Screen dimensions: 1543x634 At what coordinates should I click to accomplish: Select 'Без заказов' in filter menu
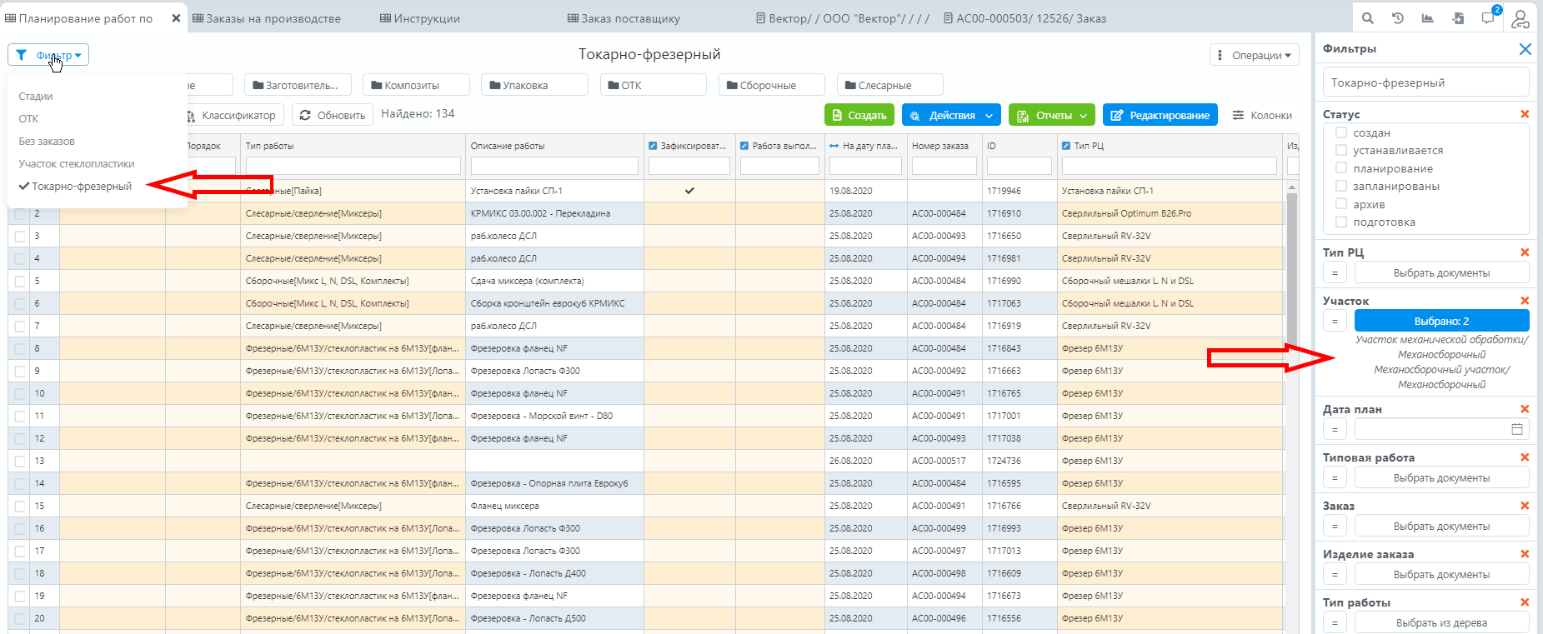tap(47, 142)
